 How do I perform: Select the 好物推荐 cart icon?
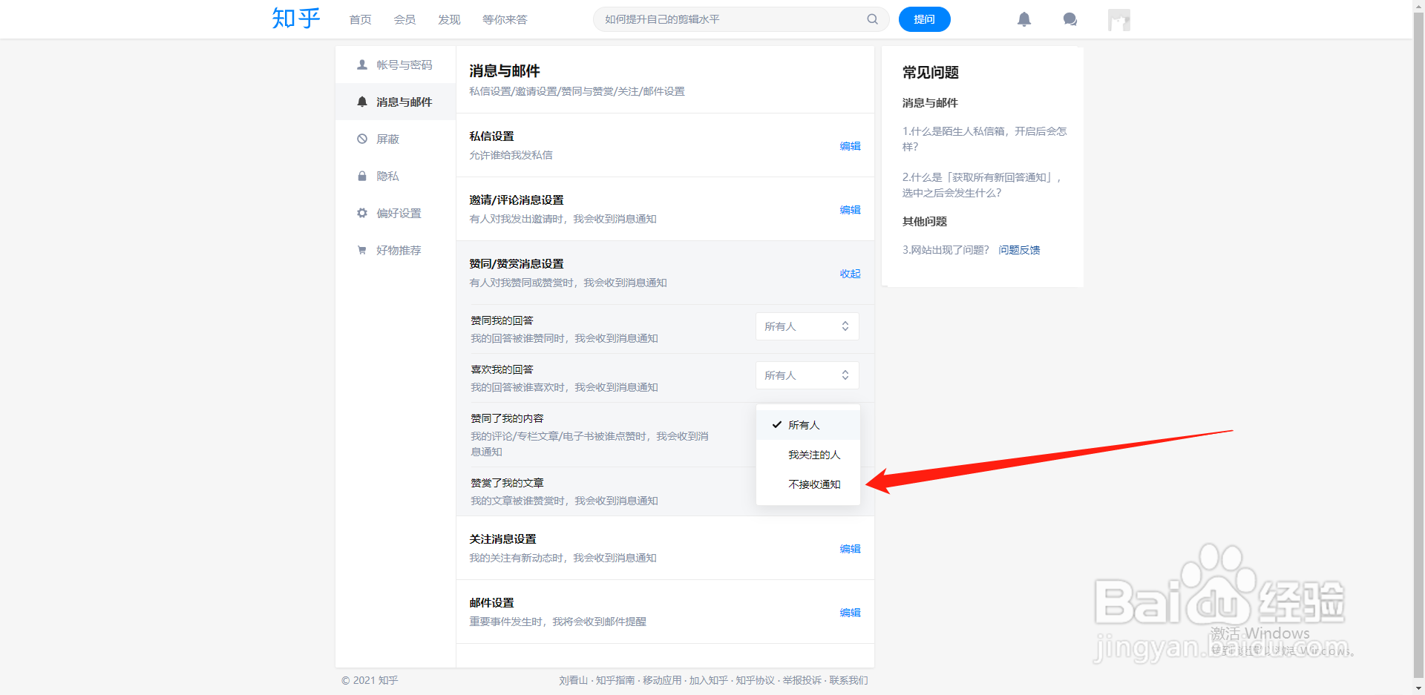pos(362,250)
